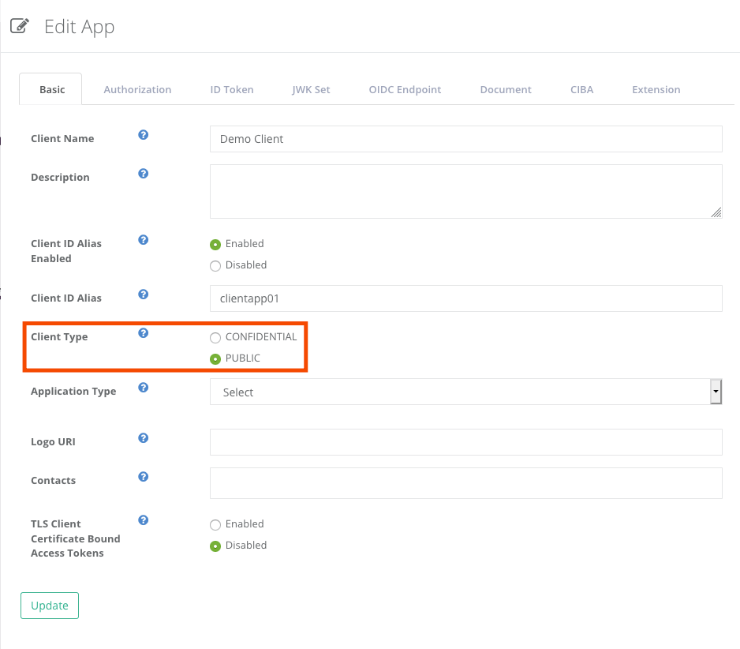740x649 pixels.
Task: Show help for Client Type
Action: (x=144, y=333)
